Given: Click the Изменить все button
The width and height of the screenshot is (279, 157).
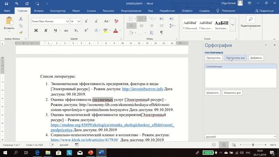Looking at the screenshot, I should pyautogui.click(x=232, y=93).
